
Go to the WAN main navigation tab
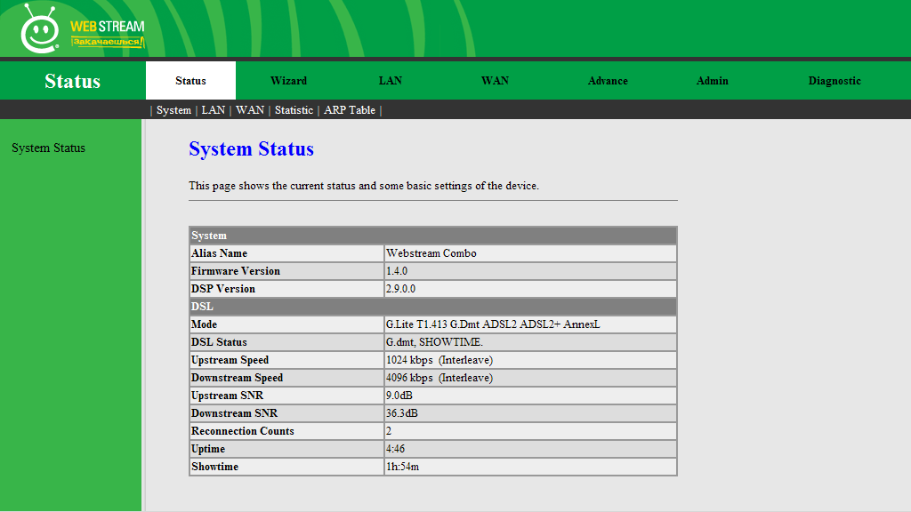[x=495, y=81]
